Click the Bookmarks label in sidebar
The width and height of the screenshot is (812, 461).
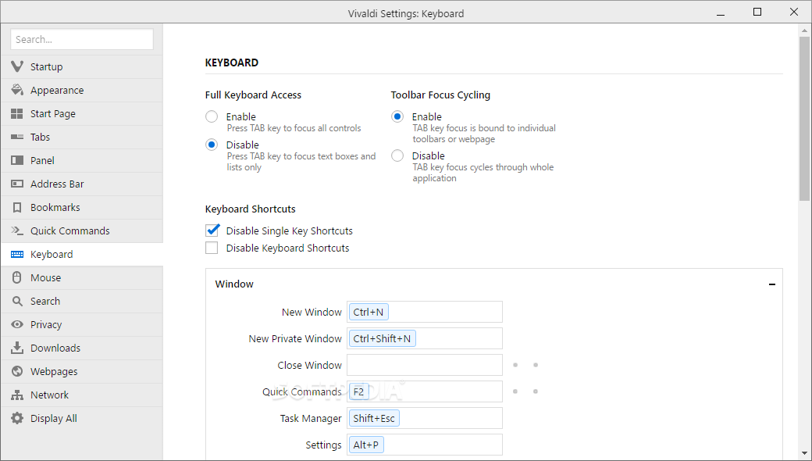click(55, 207)
